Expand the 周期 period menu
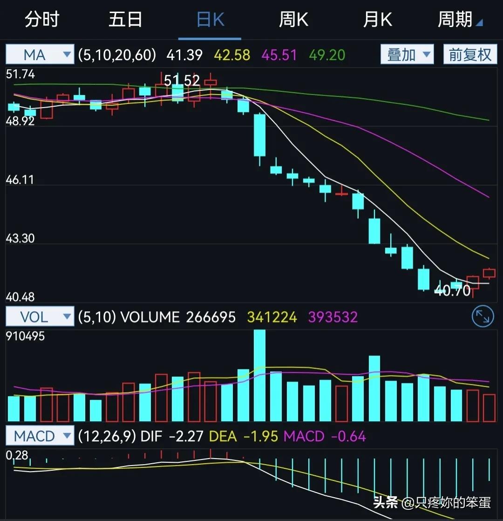This screenshot has height=521, width=503. point(460,19)
